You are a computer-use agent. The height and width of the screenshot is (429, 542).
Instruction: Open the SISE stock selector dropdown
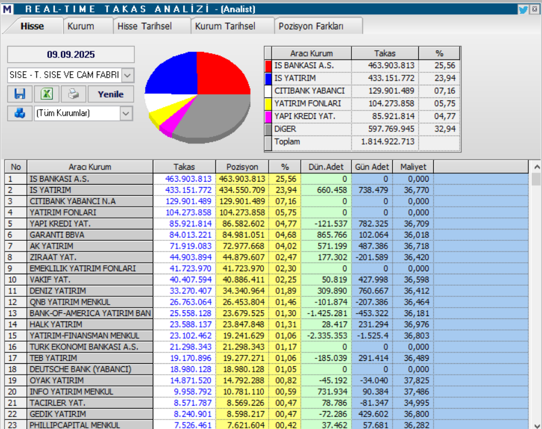[x=128, y=75]
